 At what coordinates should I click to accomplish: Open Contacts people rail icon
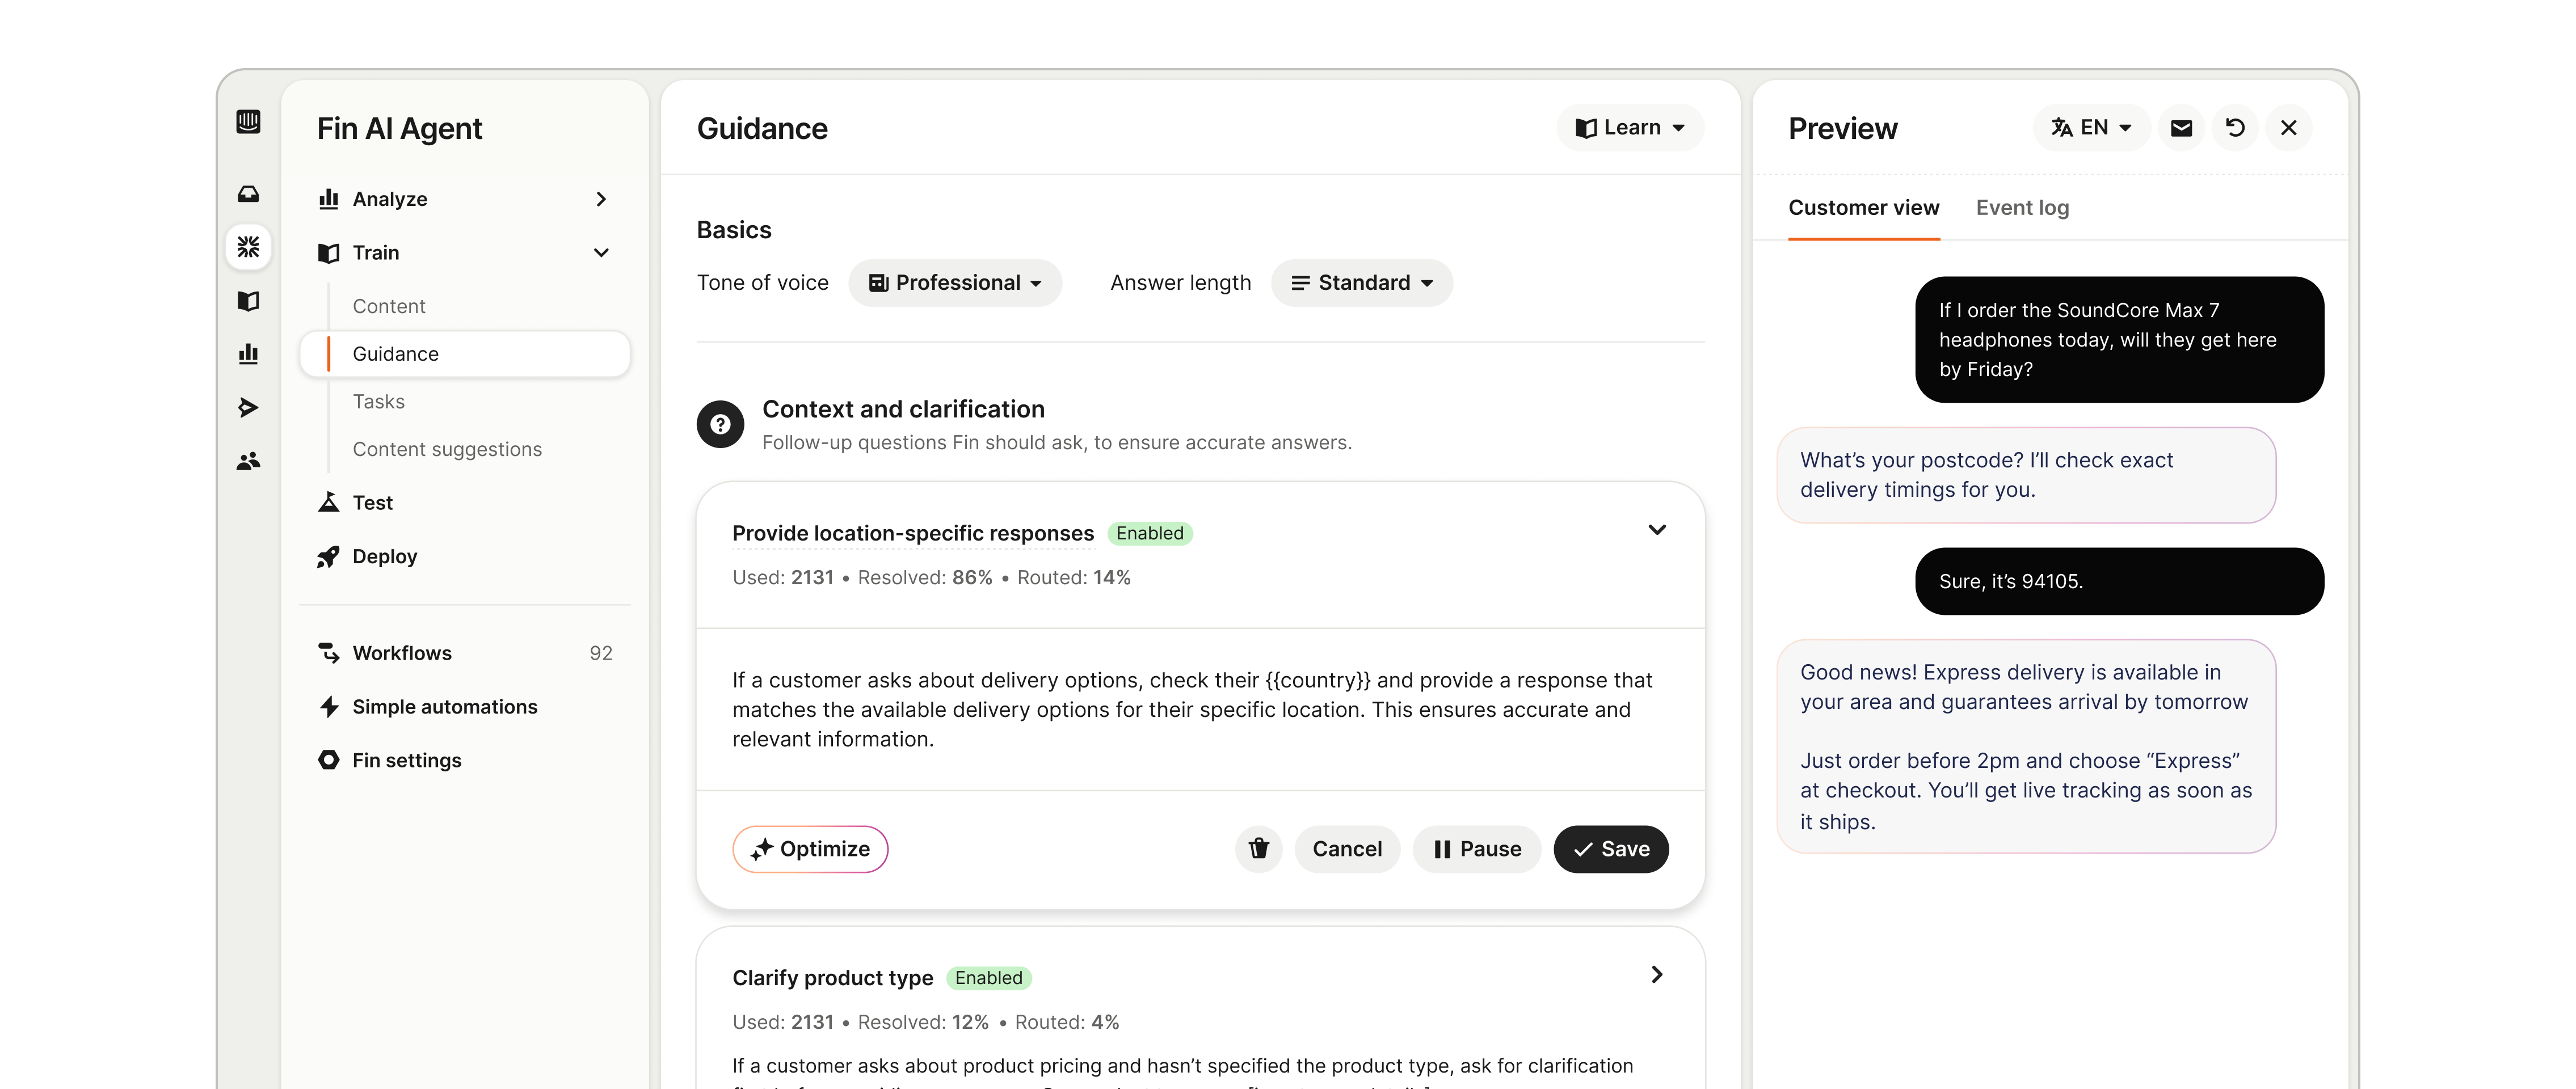pyautogui.click(x=248, y=461)
